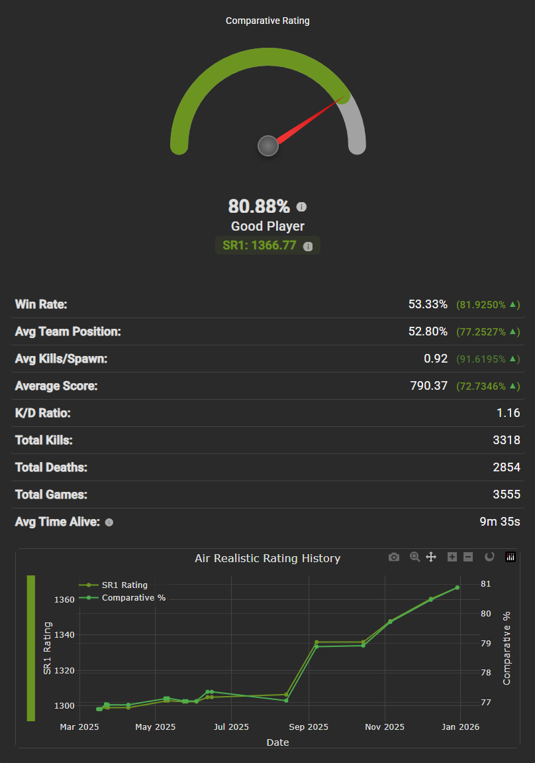Click the "0.92" kills per spawn value

[436, 359]
